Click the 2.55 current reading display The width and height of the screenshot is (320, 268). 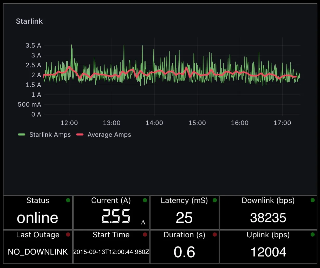tap(116, 216)
